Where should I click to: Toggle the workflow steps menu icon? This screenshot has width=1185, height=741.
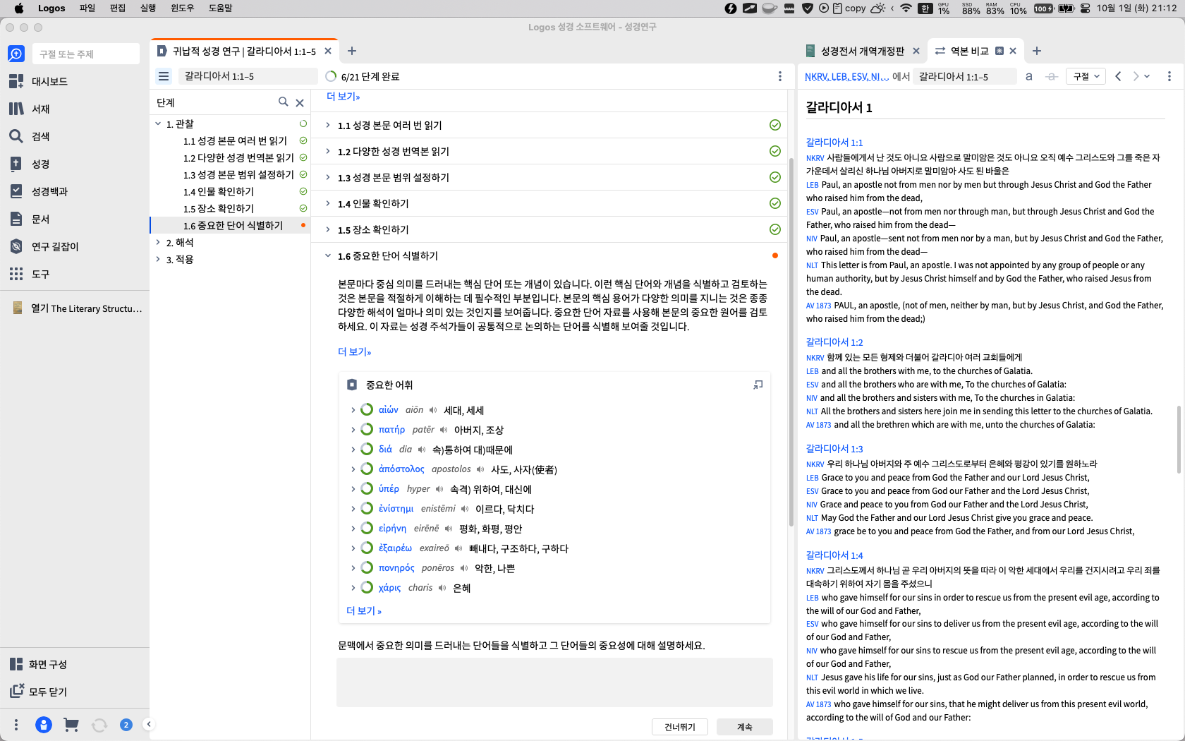(x=164, y=76)
